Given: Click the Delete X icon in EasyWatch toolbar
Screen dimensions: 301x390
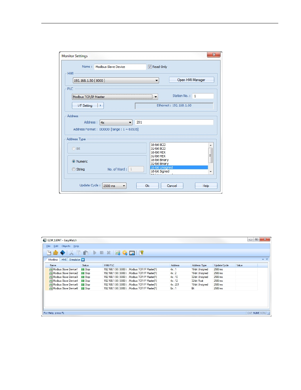Looking at the screenshot, I should tap(109, 253).
